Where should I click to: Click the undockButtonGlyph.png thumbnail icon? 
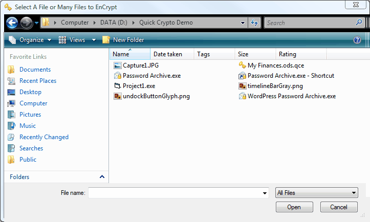(118, 96)
